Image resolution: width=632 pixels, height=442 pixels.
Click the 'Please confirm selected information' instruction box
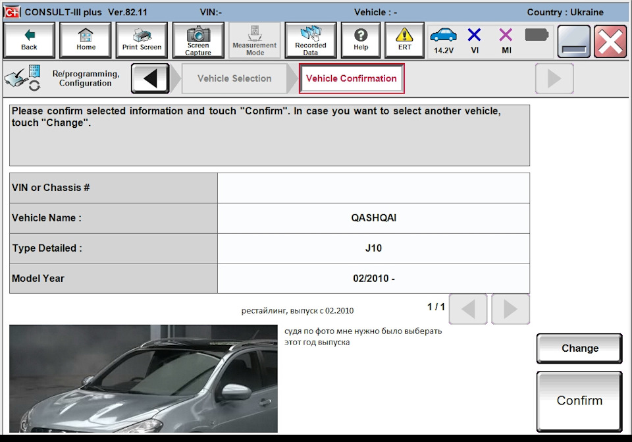pyautogui.click(x=270, y=136)
